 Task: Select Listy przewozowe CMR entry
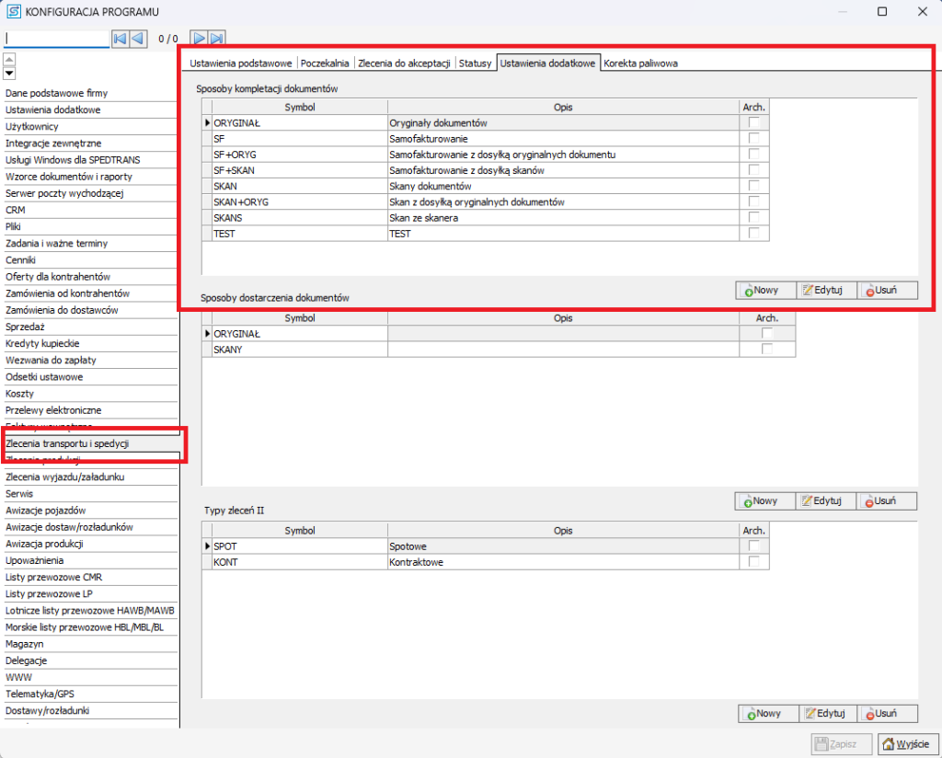tap(90, 577)
